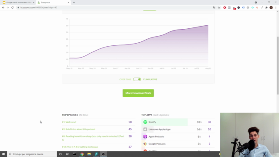The image size is (279, 157).
Task: Click the download count 58 for Welcome
Action: click(x=130, y=122)
